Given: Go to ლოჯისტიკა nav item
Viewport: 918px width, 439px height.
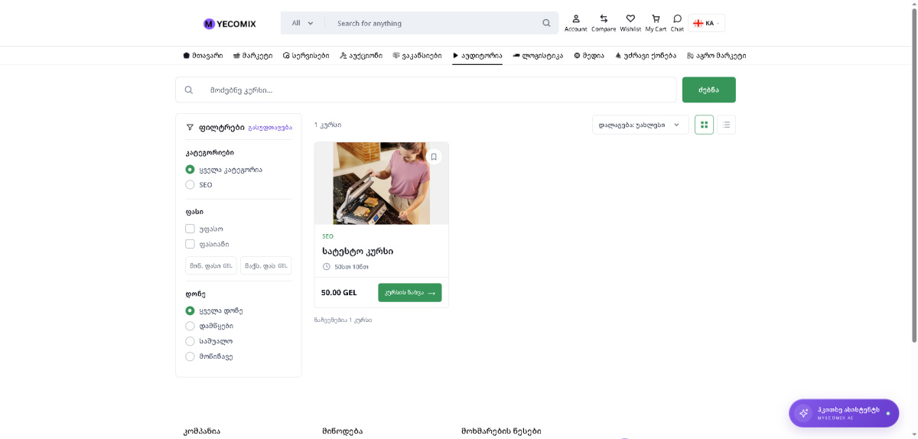Looking at the screenshot, I should pos(538,55).
